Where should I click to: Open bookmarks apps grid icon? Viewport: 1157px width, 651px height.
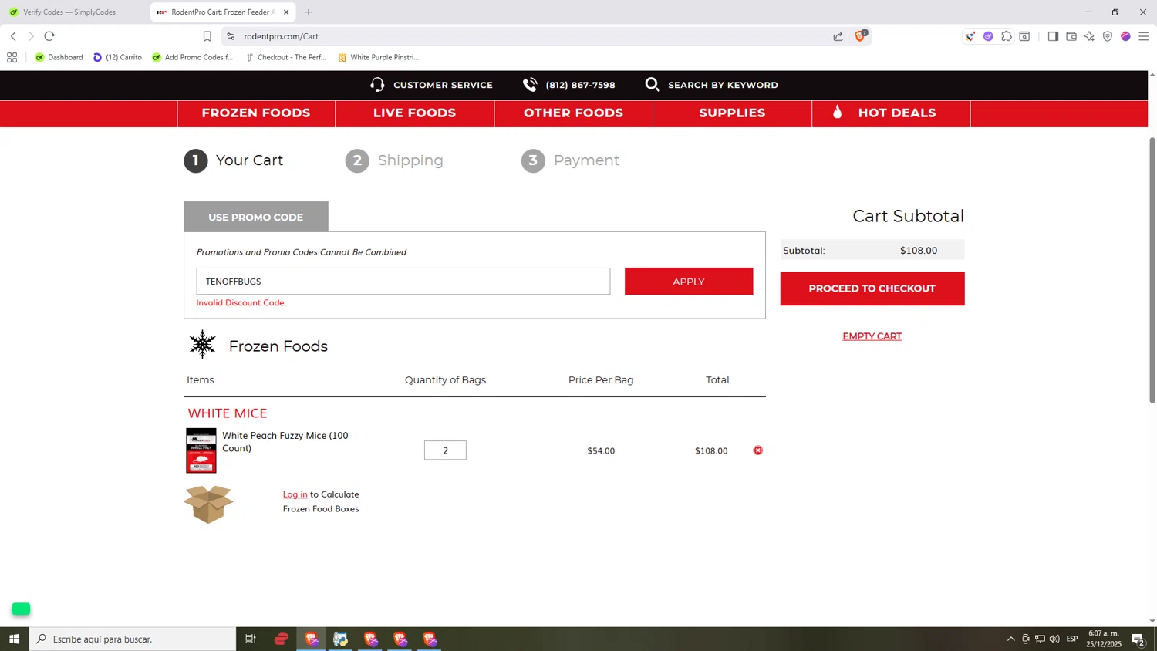12,57
